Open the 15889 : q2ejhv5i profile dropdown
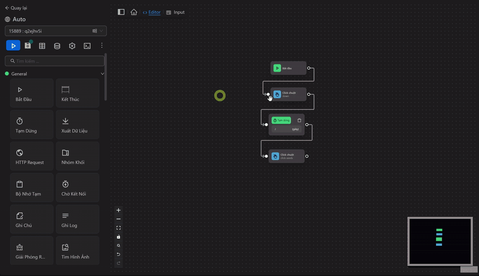The image size is (479, 276). click(x=56, y=31)
